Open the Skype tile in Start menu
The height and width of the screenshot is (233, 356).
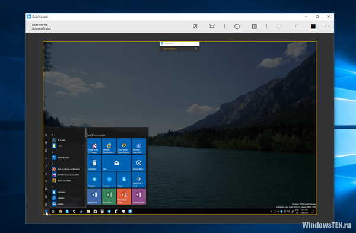[x=124, y=180]
